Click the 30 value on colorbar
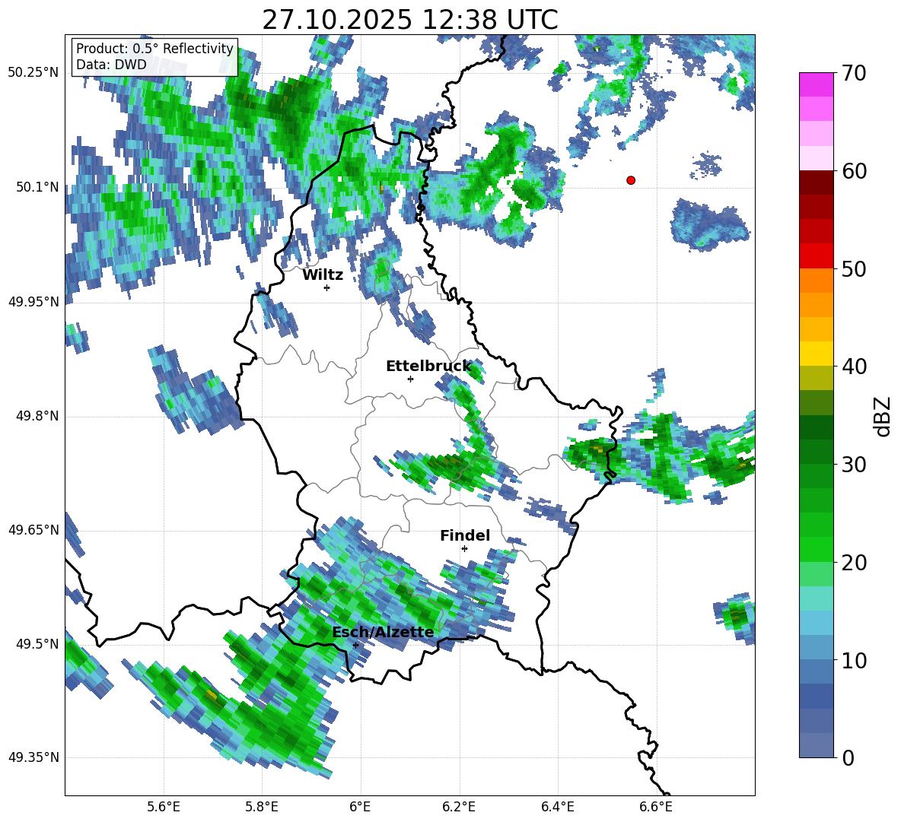The height and width of the screenshot is (822, 901). click(x=854, y=465)
